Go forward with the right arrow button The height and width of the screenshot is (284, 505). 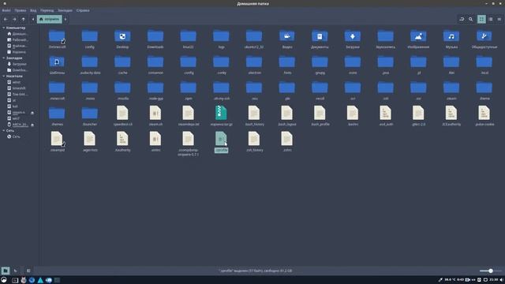pyautogui.click(x=14, y=19)
